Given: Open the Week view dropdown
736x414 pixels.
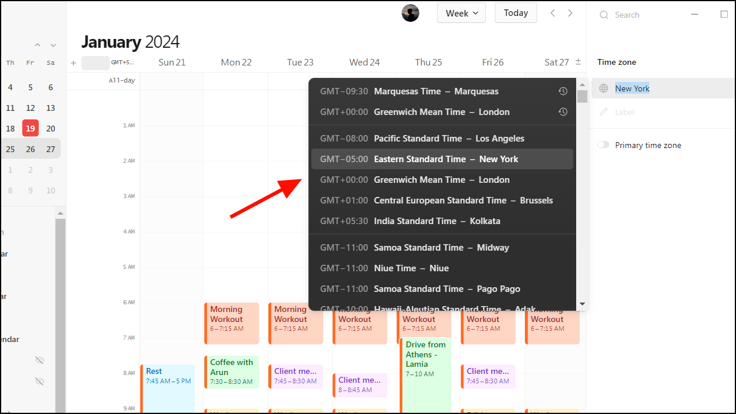Looking at the screenshot, I should coord(461,12).
